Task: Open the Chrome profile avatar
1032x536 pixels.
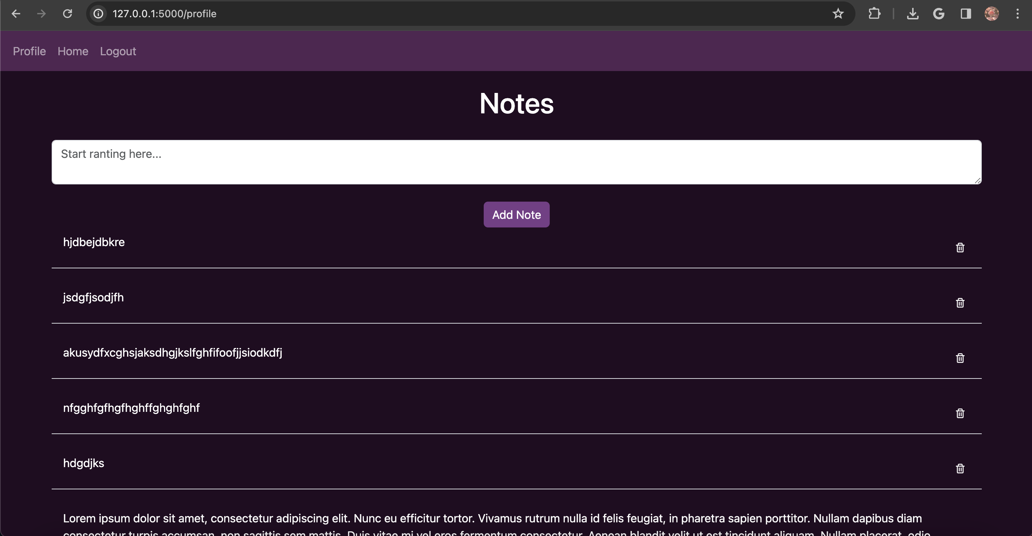Action: 991,14
